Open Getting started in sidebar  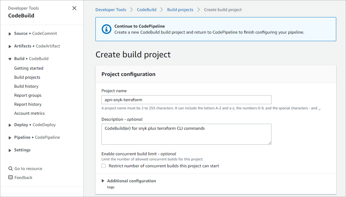coord(29,68)
